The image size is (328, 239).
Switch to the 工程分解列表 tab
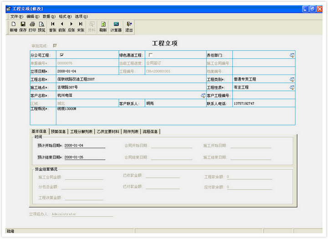point(81,132)
